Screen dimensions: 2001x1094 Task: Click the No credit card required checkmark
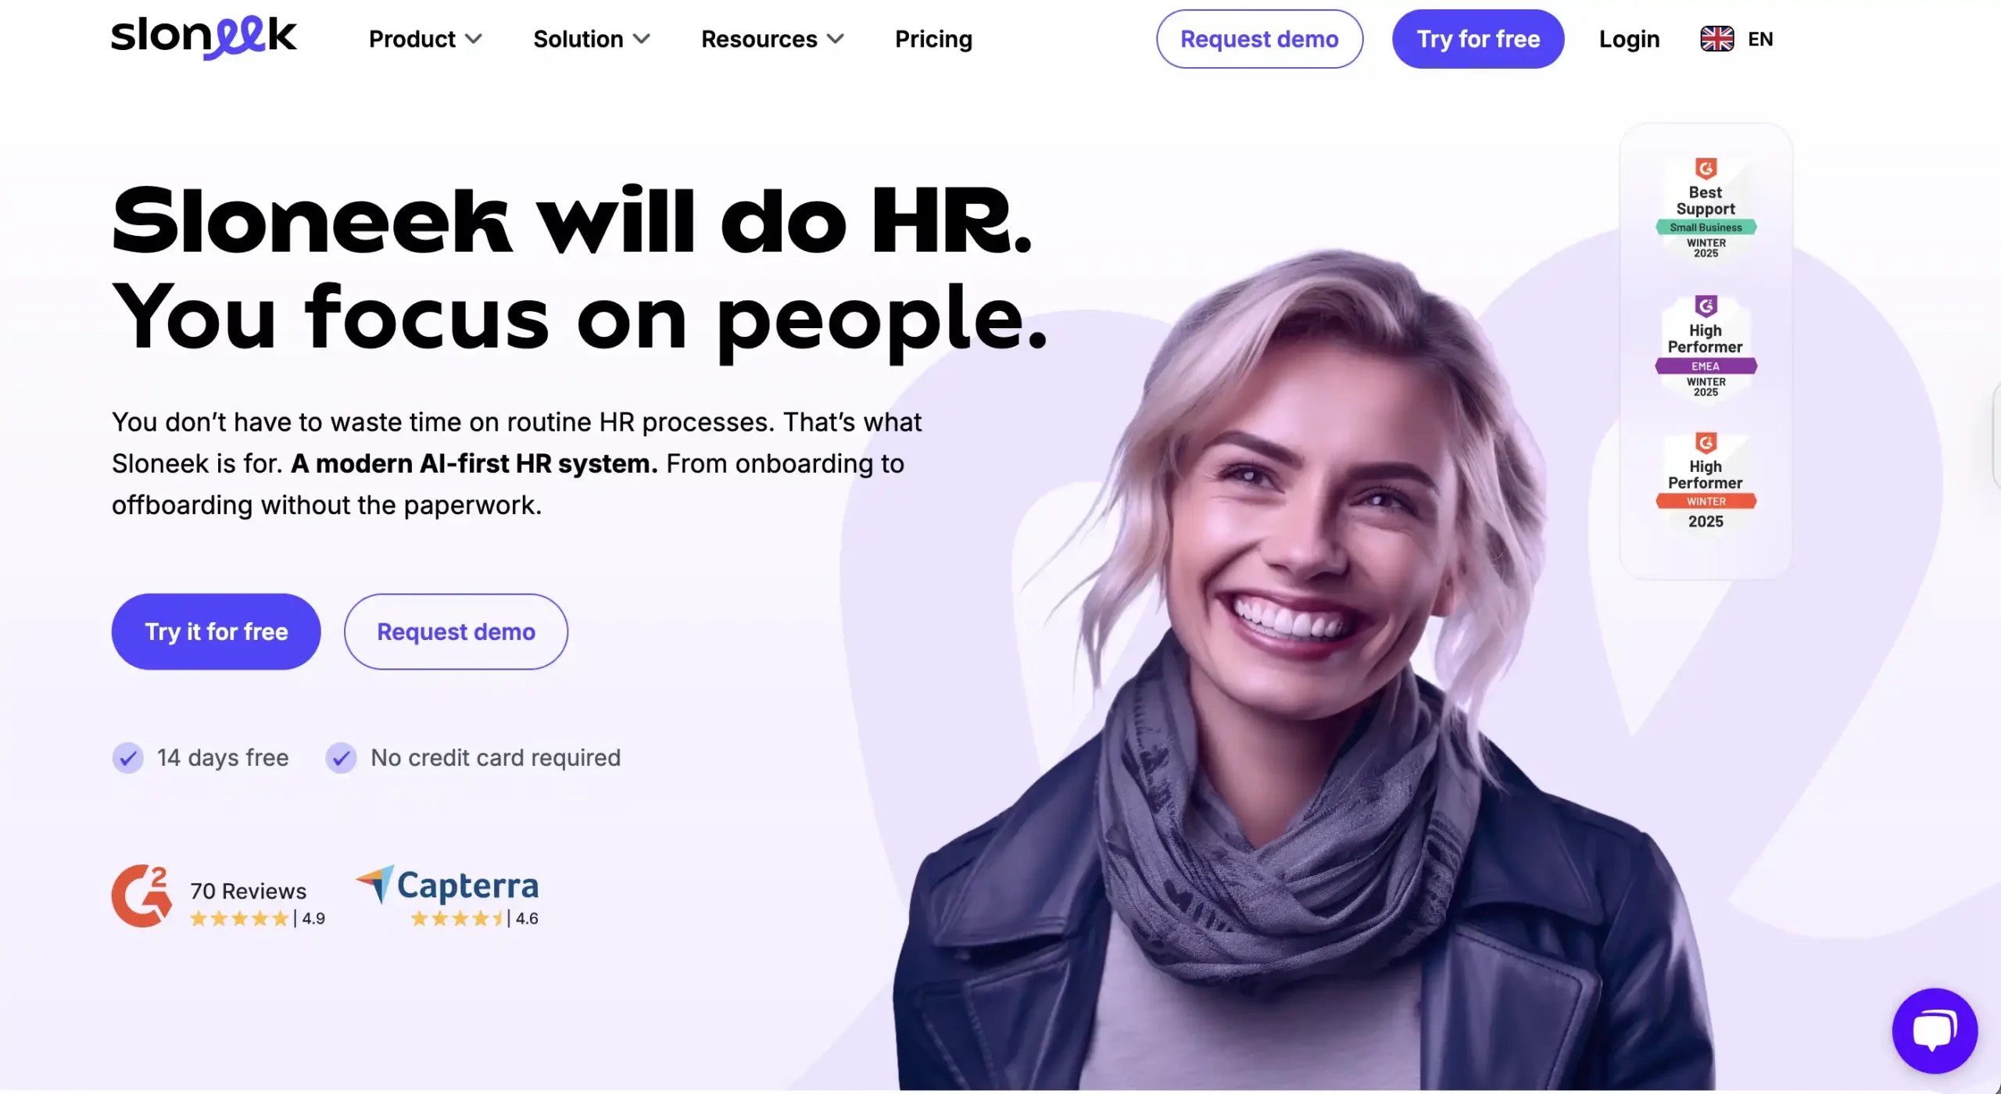[341, 757]
